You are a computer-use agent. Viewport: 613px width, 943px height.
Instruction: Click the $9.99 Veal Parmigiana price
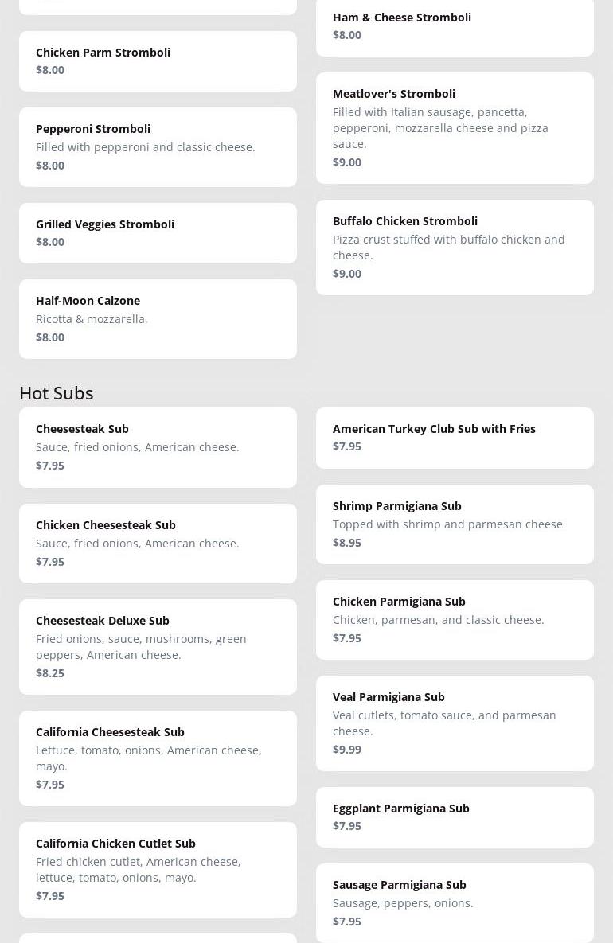click(x=347, y=749)
